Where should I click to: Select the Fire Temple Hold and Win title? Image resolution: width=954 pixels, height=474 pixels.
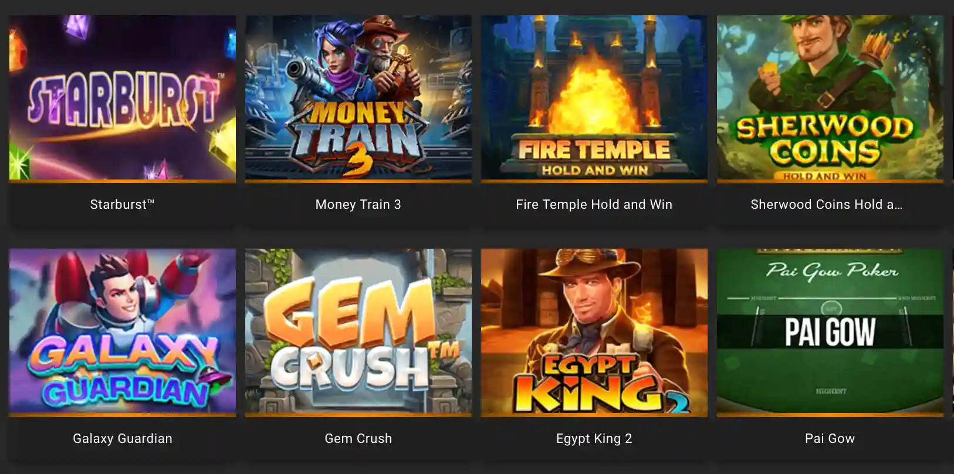tap(594, 204)
